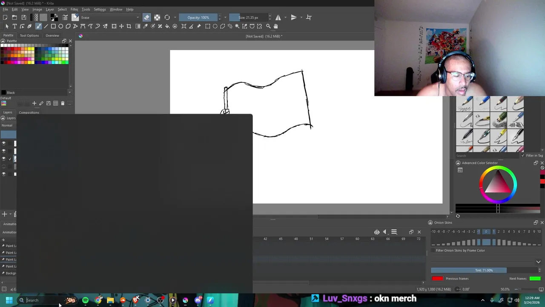Switch to the Tool Options tab
Image resolution: width=545 pixels, height=307 pixels.
(x=29, y=35)
